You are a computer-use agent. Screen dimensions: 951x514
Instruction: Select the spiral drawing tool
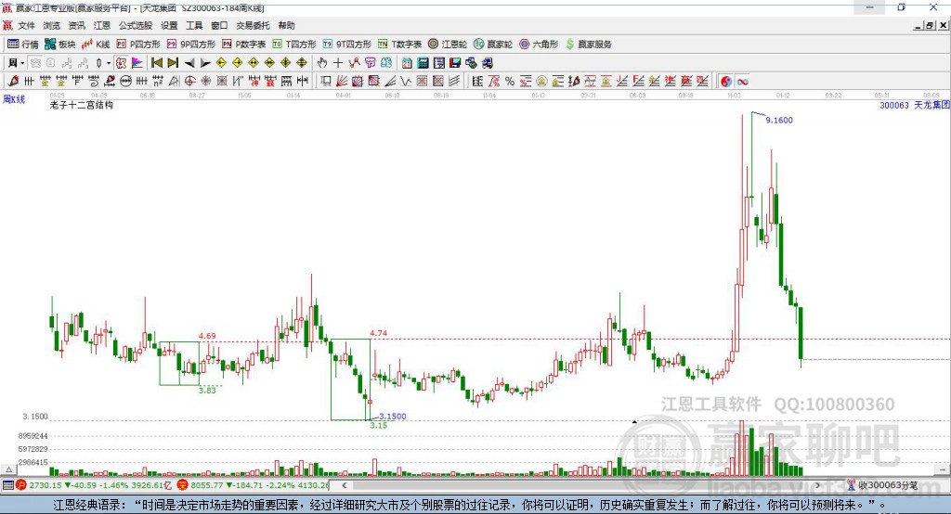94,82
